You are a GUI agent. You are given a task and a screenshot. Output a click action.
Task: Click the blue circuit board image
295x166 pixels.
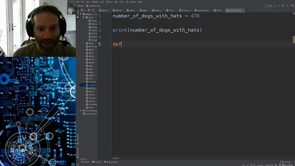tap(38, 111)
